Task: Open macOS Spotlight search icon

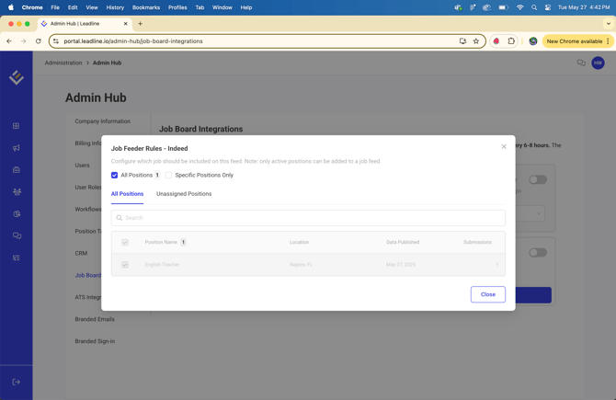Action: coord(534,7)
